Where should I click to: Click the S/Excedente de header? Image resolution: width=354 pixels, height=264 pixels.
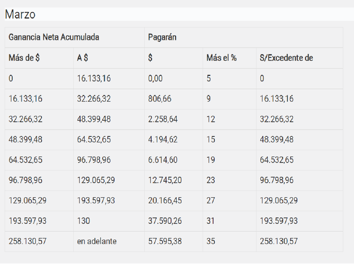(x=286, y=58)
